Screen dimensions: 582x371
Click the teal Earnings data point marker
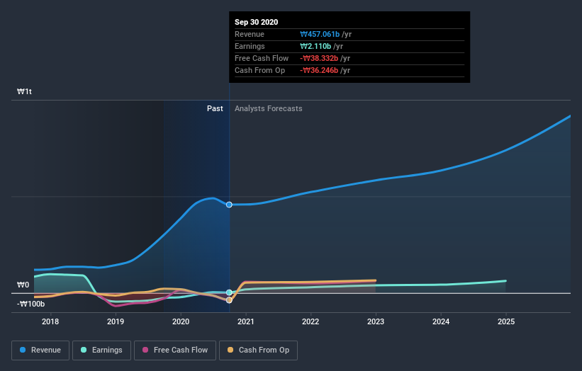(x=229, y=292)
